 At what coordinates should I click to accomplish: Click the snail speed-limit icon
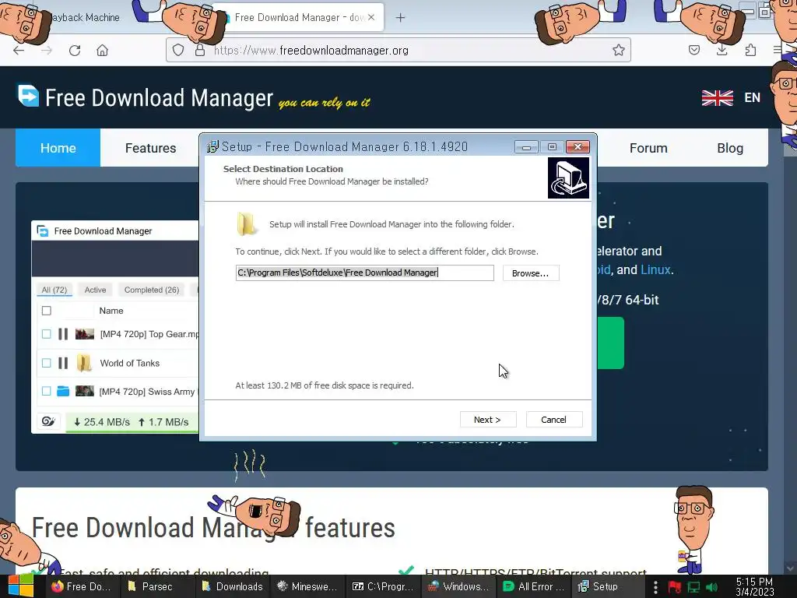(48, 421)
